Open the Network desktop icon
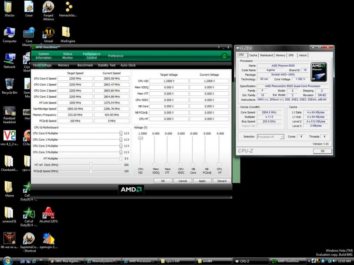Image resolution: width=354 pixels, height=265 pixels. [9, 60]
